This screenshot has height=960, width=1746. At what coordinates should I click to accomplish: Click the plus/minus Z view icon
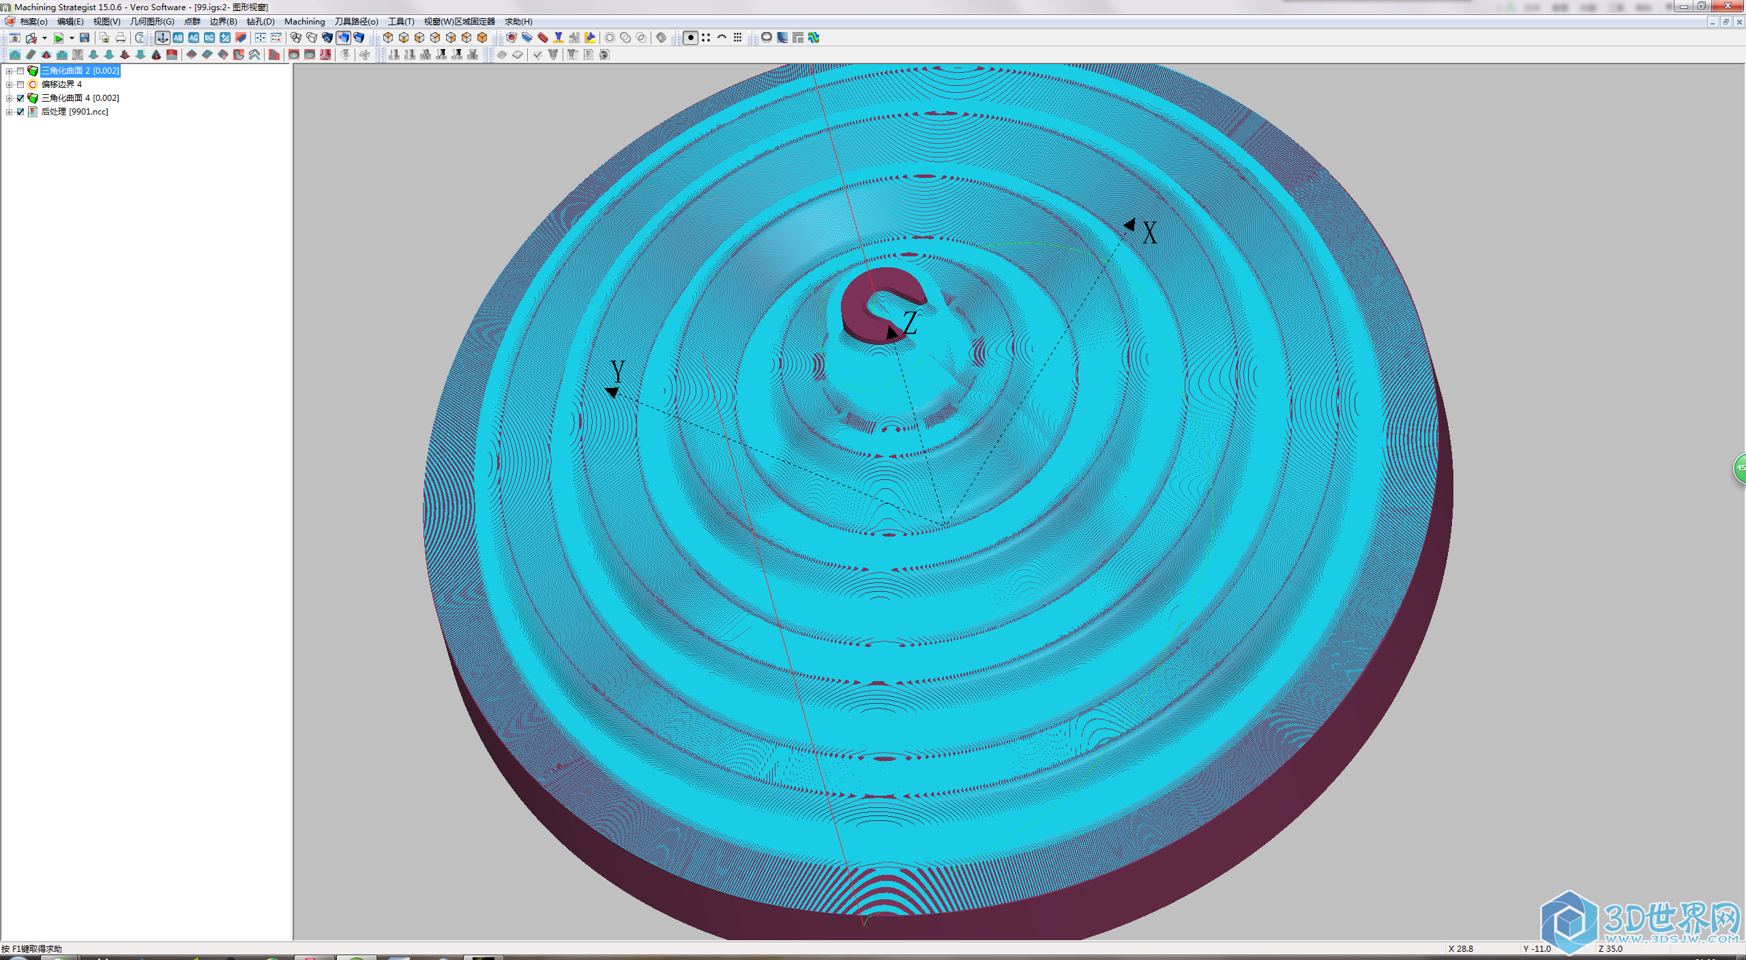click(225, 37)
